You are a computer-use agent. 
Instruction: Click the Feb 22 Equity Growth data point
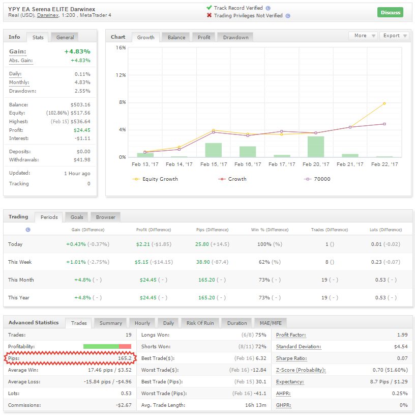tap(384, 103)
